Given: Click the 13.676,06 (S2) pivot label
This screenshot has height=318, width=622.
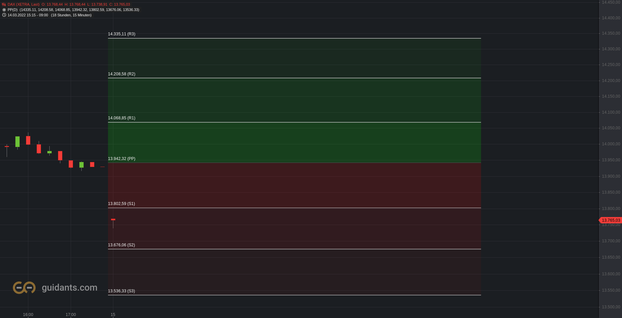Looking at the screenshot, I should point(121,245).
